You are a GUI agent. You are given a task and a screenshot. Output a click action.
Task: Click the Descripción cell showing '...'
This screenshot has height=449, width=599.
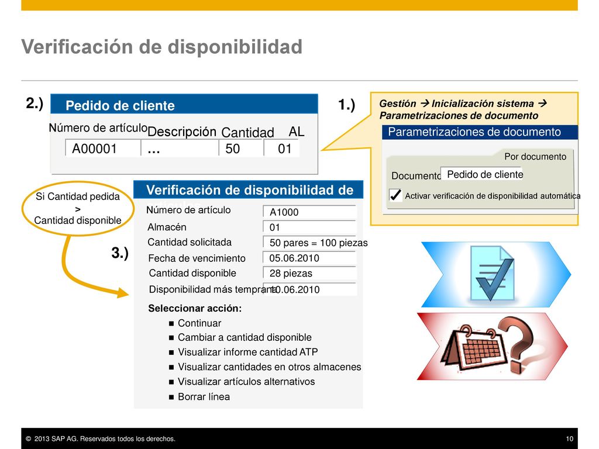point(180,148)
